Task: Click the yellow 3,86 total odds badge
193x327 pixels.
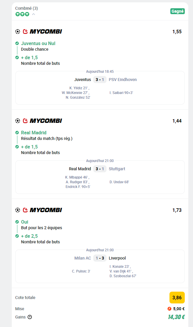Action: coord(177,298)
